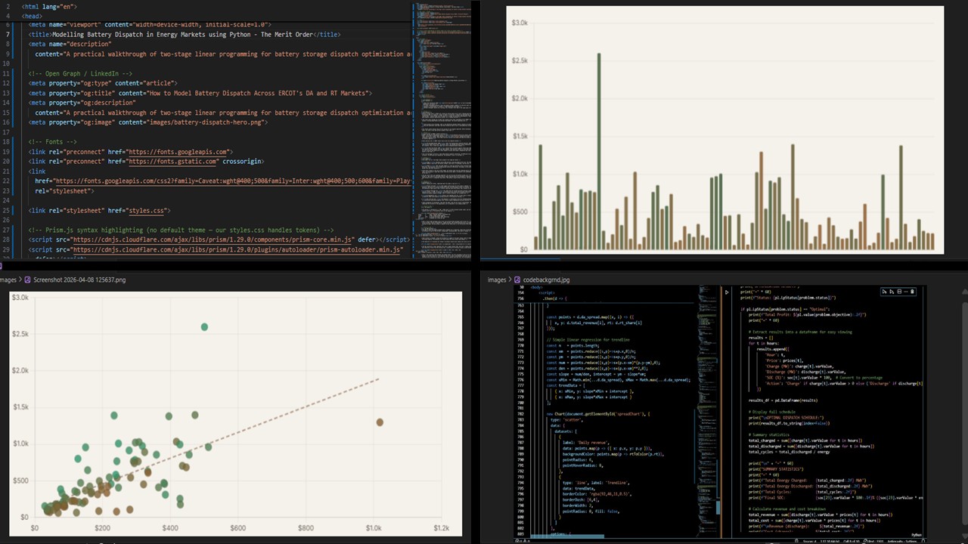Viewport: 968px width, 544px height.
Task: Follow the https://fonts.googleapis.com preconnect link
Action: [172, 152]
